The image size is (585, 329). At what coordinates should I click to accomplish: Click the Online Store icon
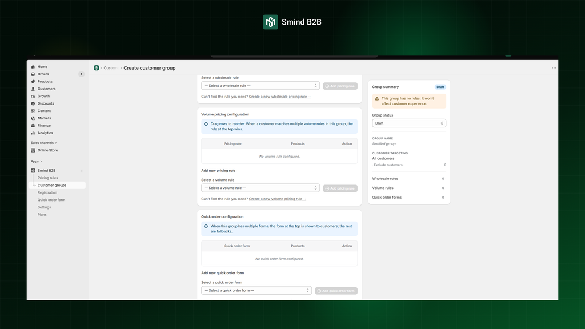(x=33, y=150)
